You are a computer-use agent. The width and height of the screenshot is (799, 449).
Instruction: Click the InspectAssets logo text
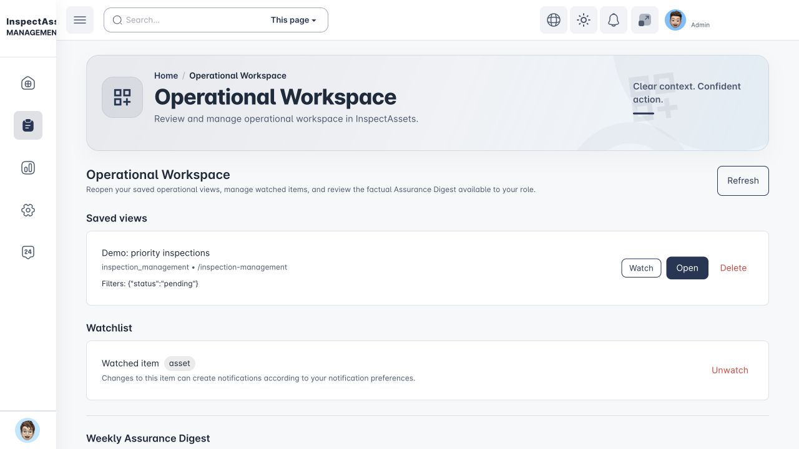31,27
